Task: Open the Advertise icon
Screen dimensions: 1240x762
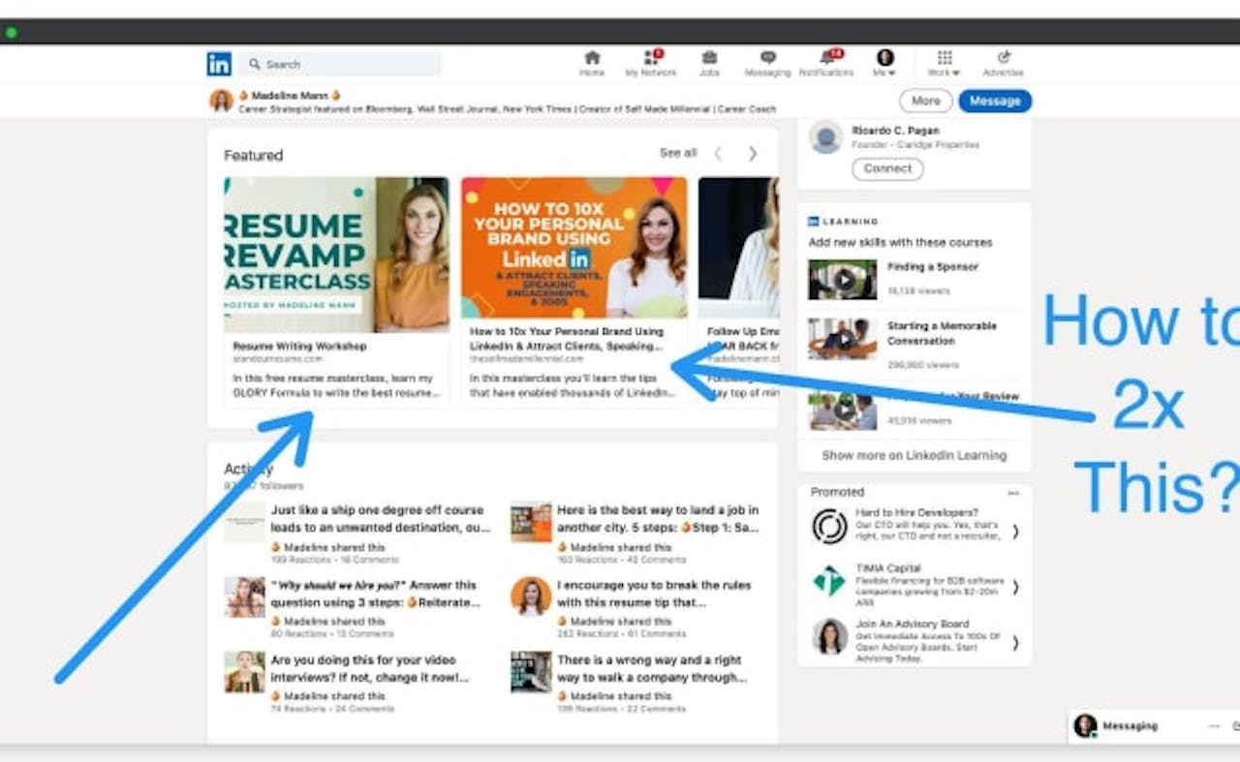Action: pyautogui.click(x=1004, y=64)
